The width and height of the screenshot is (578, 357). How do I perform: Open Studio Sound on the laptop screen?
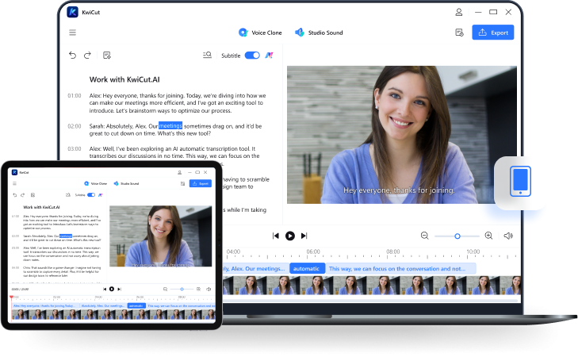coord(318,33)
